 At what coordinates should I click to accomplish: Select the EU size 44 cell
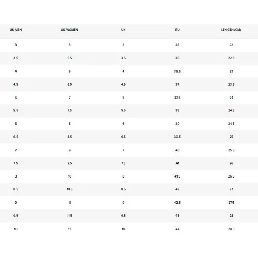177,229
